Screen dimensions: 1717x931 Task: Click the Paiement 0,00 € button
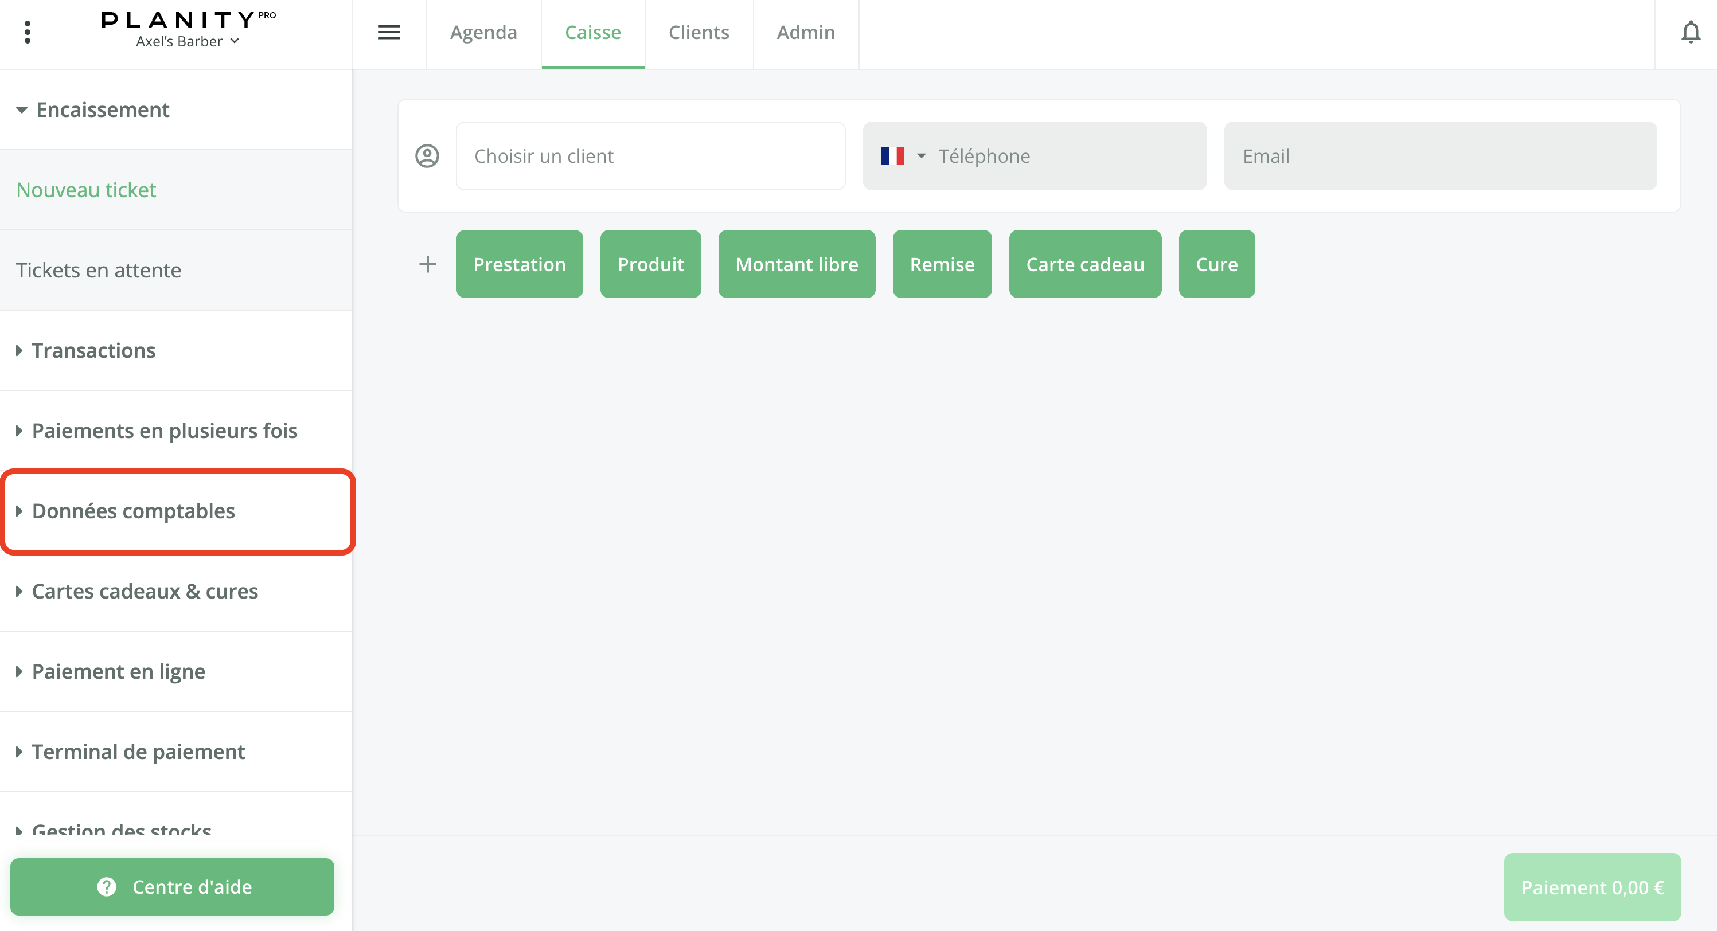[x=1593, y=887]
